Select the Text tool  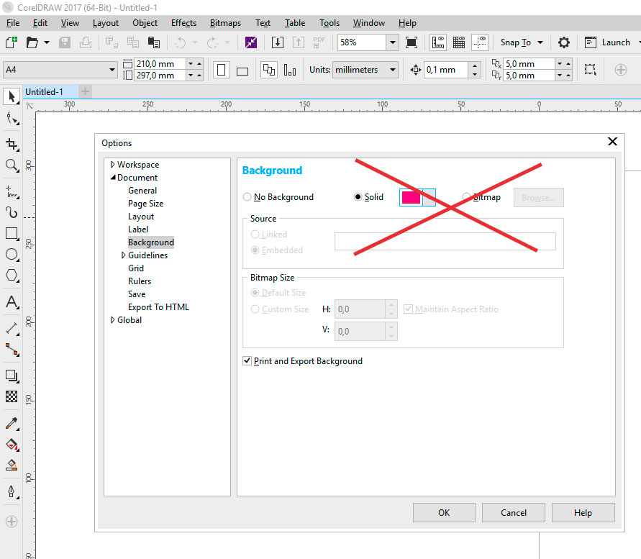click(x=12, y=302)
